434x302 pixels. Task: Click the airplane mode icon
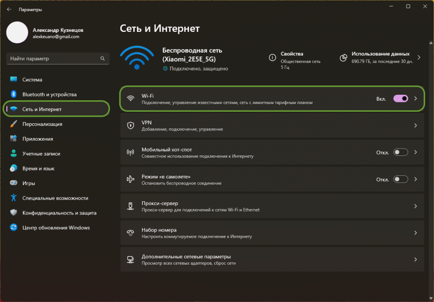click(131, 179)
